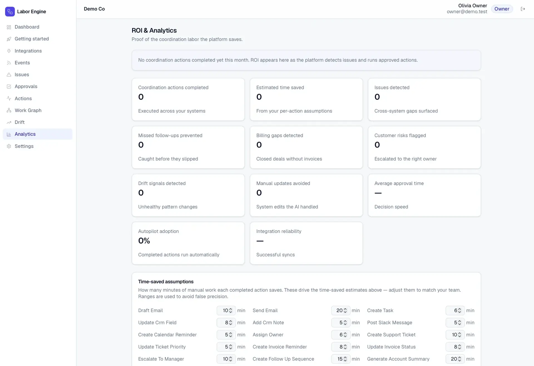Select the Analytics sidebar item
Viewport: 534px width, 366px height.
coord(38,134)
